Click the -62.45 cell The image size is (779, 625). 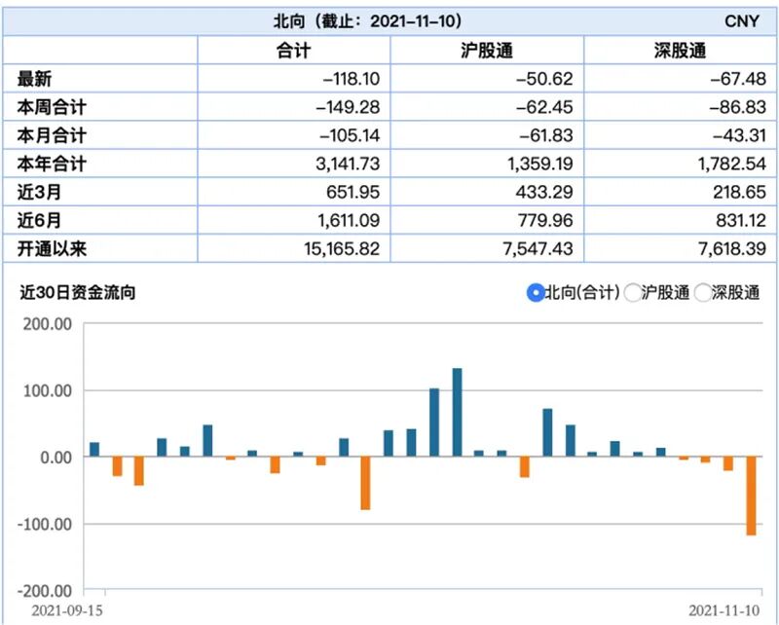[544, 107]
